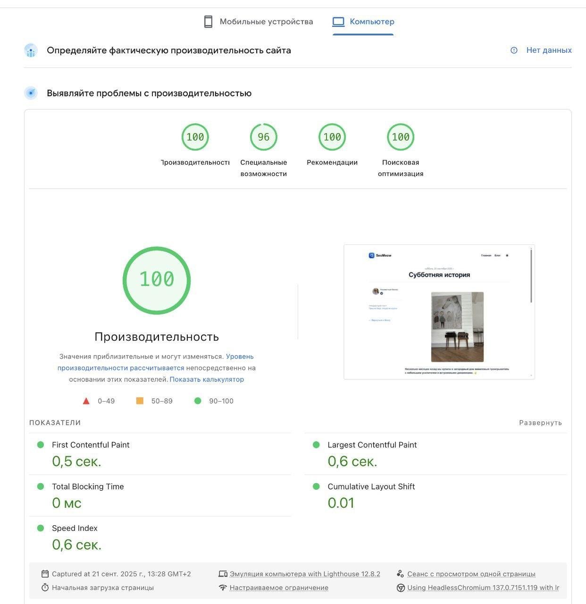Click the stopwatch icon beside Начальная загрузка страницы
586x604 pixels.
(45, 587)
